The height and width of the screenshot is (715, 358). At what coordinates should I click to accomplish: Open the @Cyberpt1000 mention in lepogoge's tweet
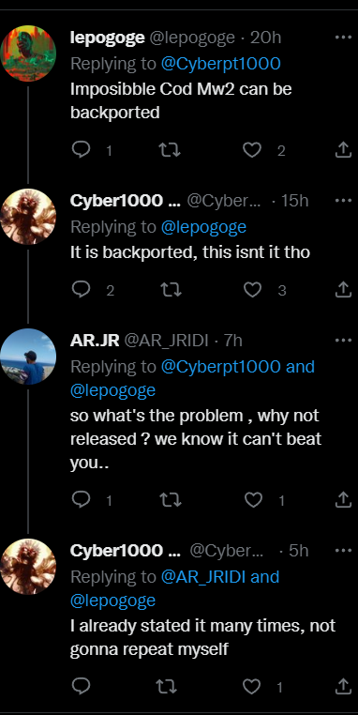220,64
